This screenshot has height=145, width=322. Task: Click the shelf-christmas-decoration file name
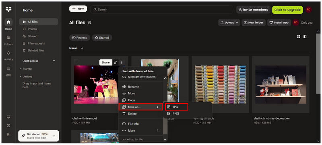(x=272, y=118)
